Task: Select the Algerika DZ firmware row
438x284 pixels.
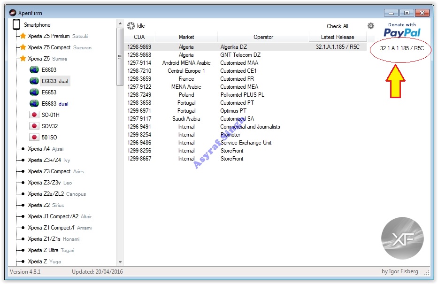Action: (x=245, y=46)
